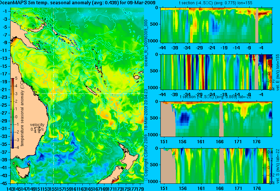
Task: Click the '500' depth label of the lon=155 temperature section
Action: click(x=154, y=24)
